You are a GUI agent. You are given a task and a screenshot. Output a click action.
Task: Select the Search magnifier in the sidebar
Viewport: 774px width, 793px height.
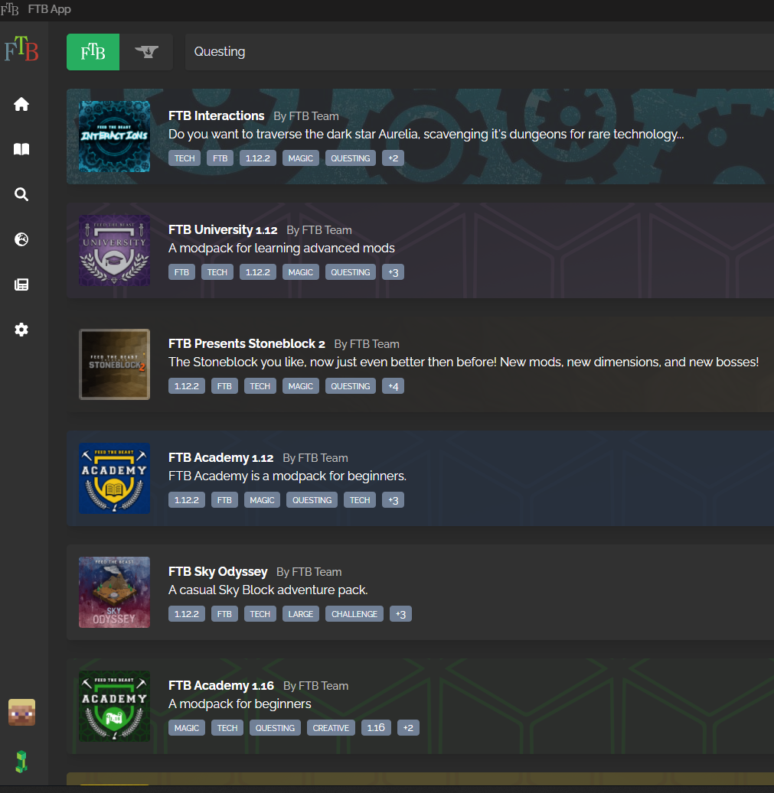point(21,194)
